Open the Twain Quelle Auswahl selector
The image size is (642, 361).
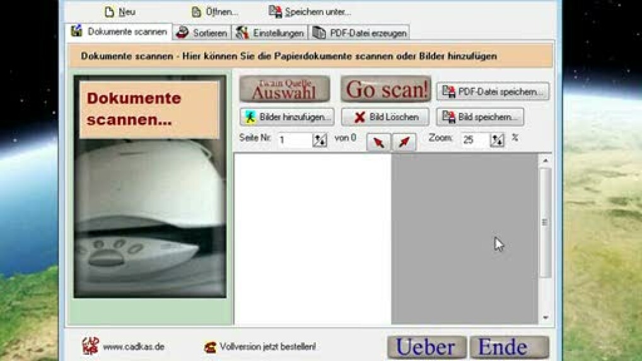coord(284,89)
